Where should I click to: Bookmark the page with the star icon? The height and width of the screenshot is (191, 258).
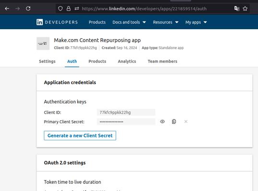coord(245,9)
